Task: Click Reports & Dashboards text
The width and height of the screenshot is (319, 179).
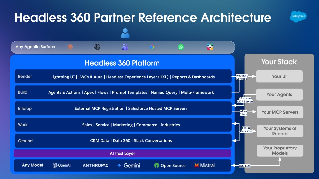Action: [x=193, y=77]
